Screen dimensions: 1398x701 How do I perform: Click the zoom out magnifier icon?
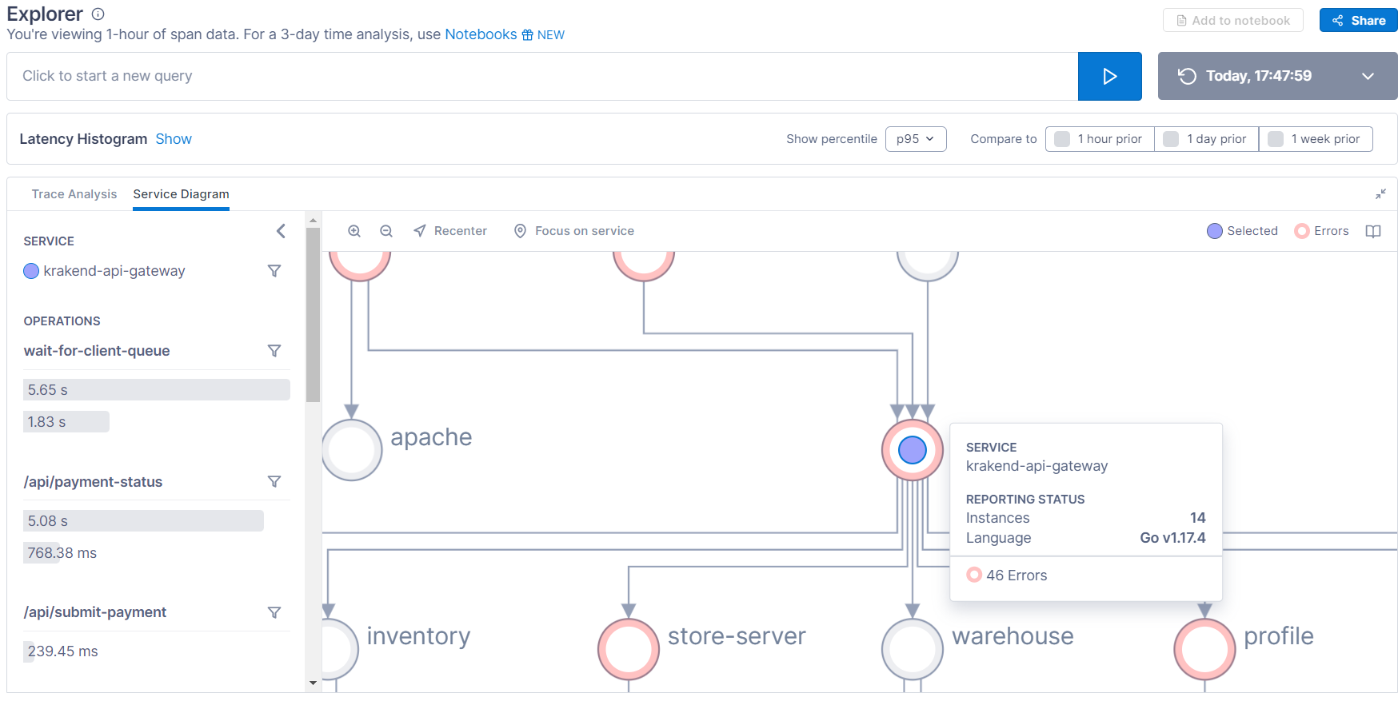(386, 231)
